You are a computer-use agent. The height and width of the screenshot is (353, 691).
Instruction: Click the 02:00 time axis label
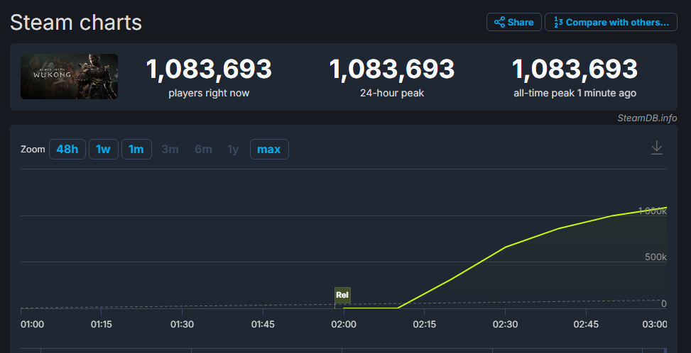pyautogui.click(x=344, y=325)
